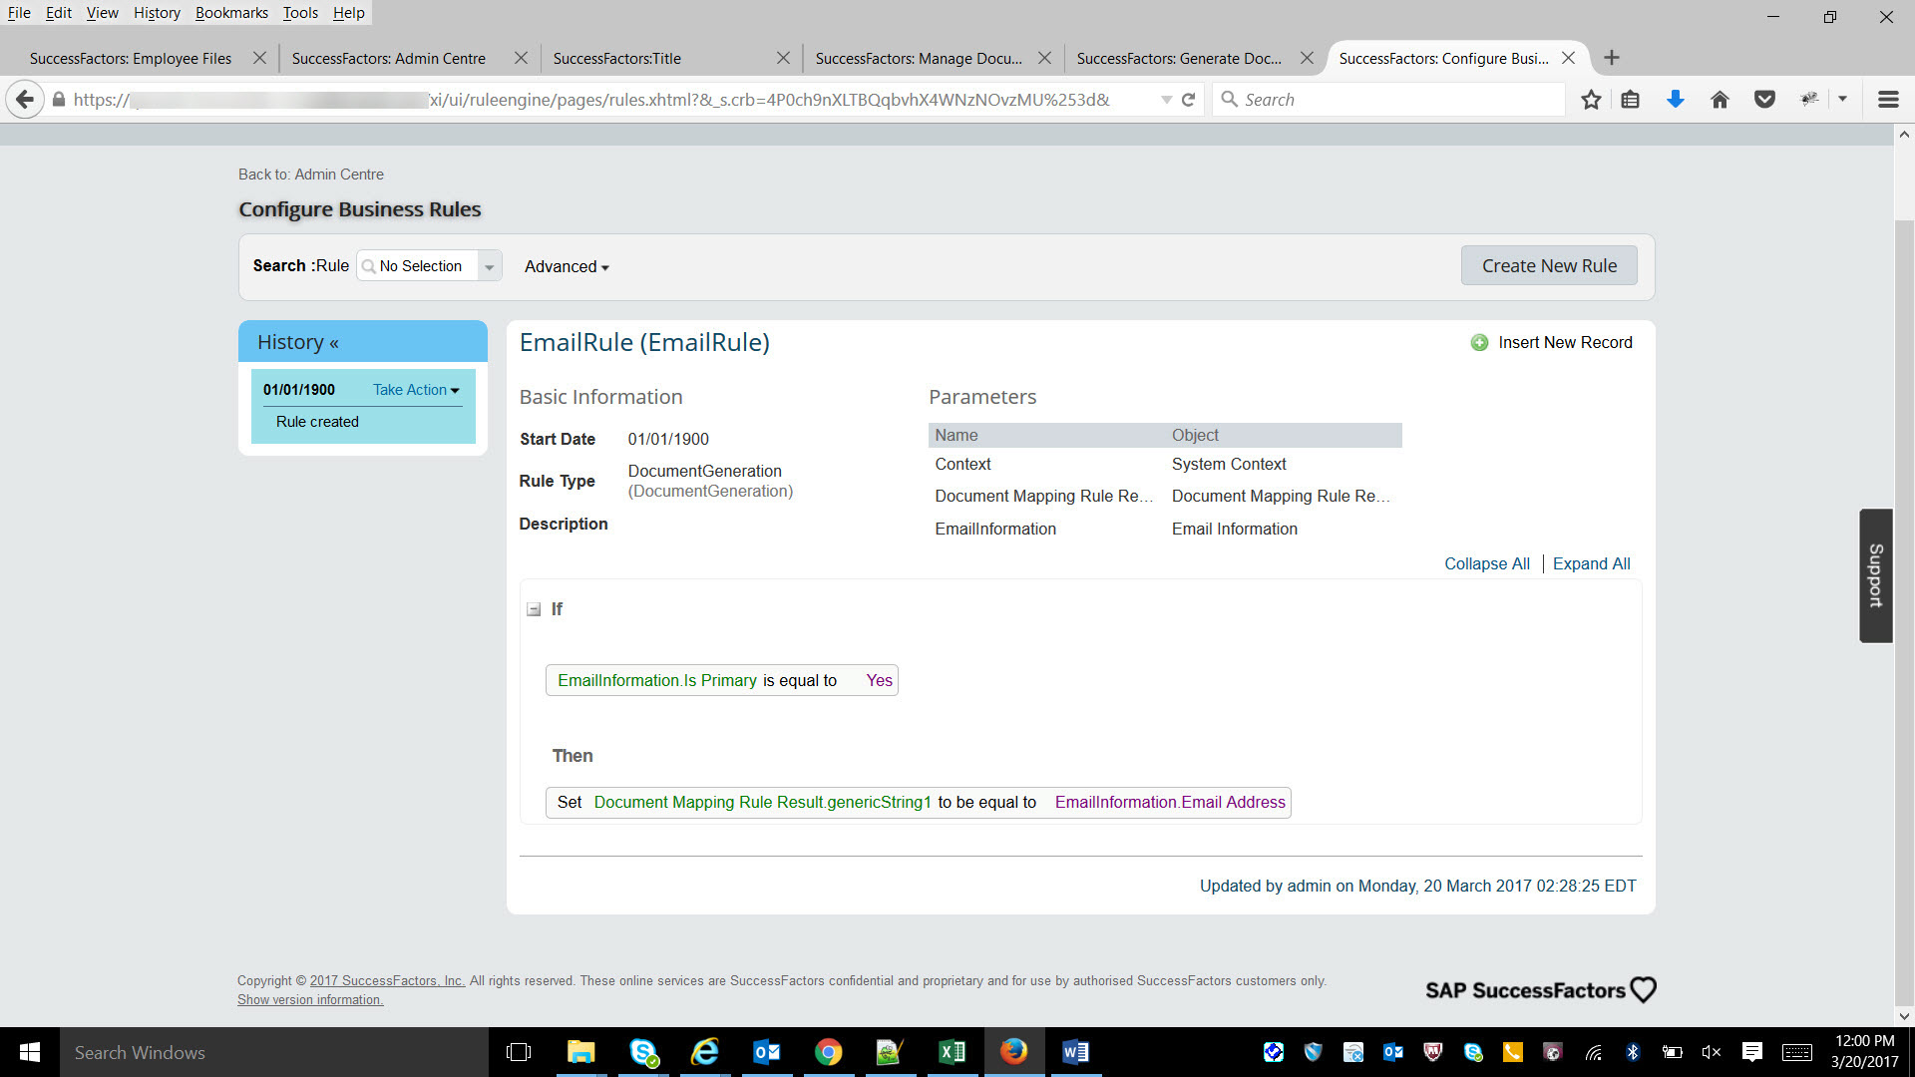Open a new tab with the plus icon
Viewport: 1915px width, 1077px height.
pyautogui.click(x=1612, y=58)
